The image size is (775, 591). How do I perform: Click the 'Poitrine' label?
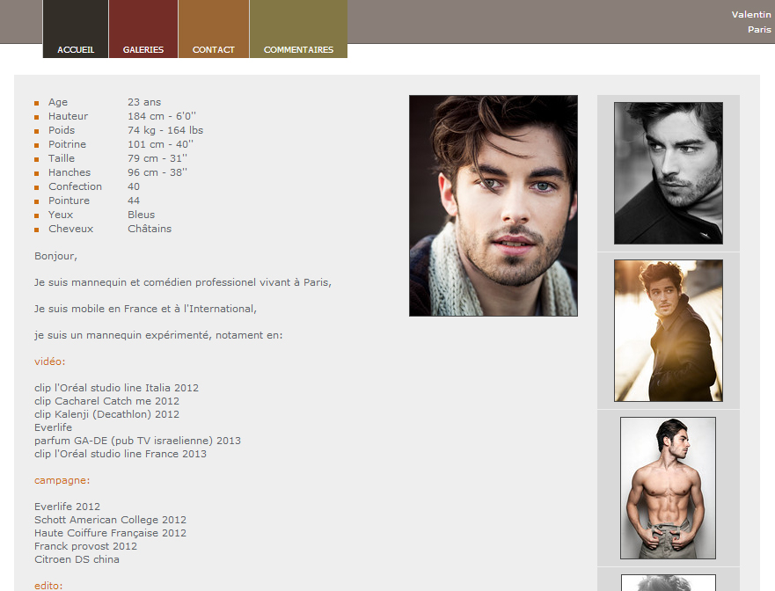click(x=67, y=144)
